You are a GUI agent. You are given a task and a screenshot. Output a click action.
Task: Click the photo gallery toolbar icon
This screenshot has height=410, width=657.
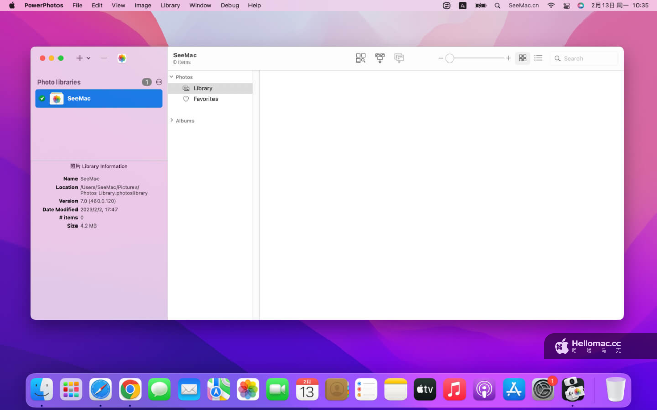coord(399,58)
